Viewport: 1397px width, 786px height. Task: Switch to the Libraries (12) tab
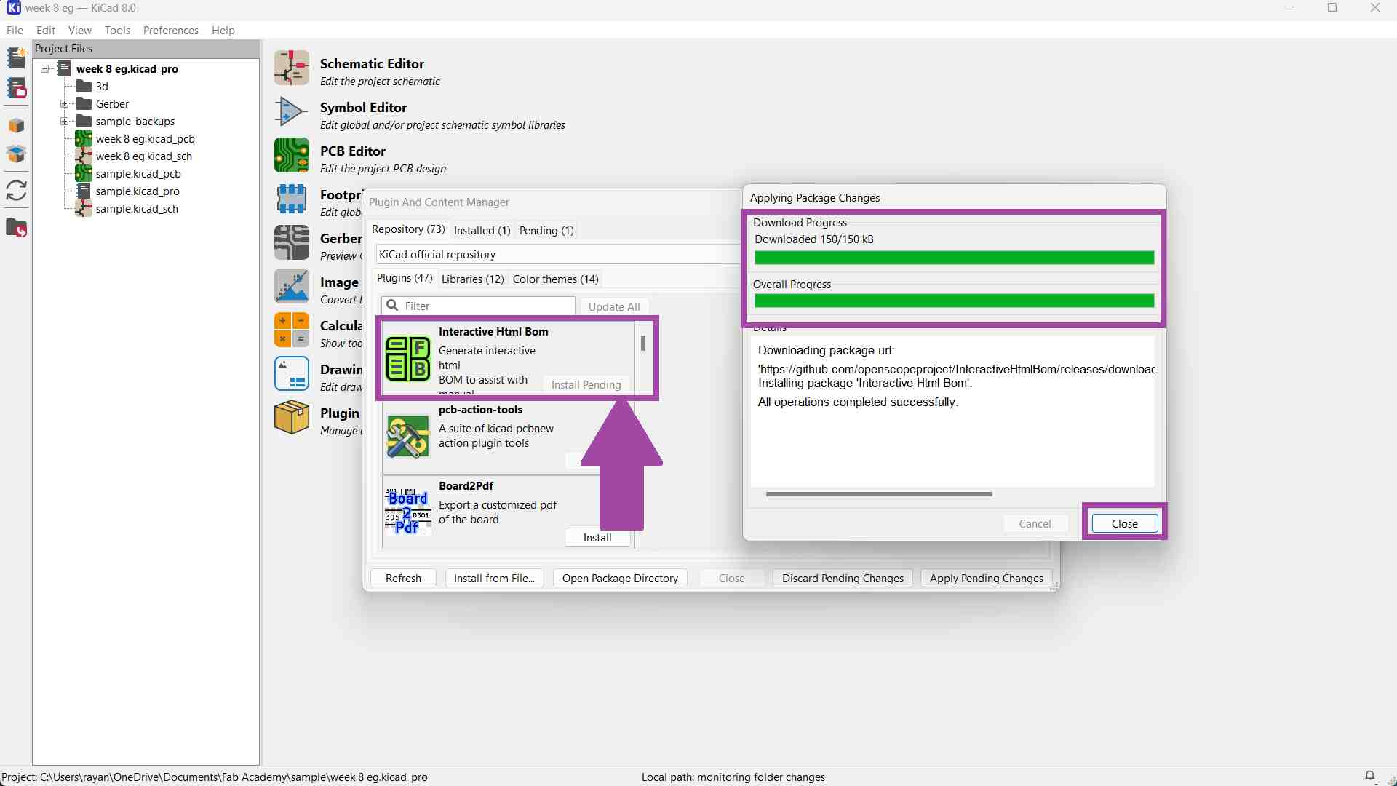point(472,279)
